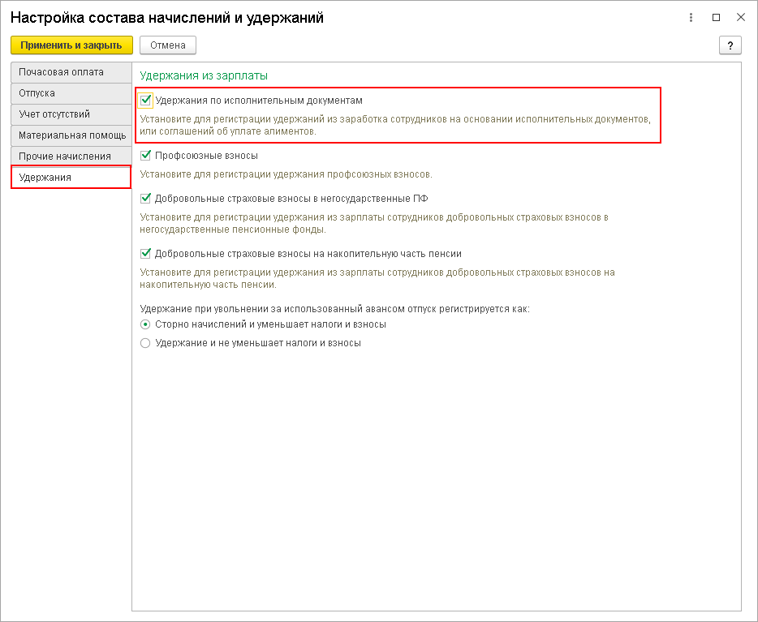Image resolution: width=758 pixels, height=622 pixels.
Task: Disable voluntary contributions to 'негосударственные ПФ'
Action: coord(146,198)
